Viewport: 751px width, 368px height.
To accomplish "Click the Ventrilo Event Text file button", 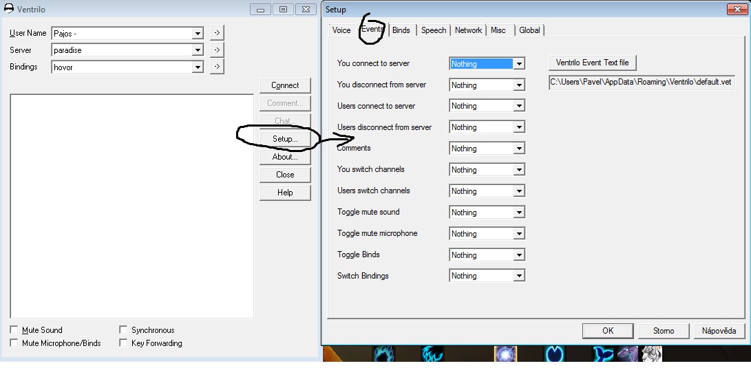I will (x=593, y=62).
